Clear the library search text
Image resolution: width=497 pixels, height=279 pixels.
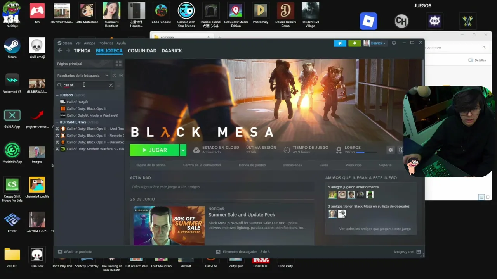111,85
